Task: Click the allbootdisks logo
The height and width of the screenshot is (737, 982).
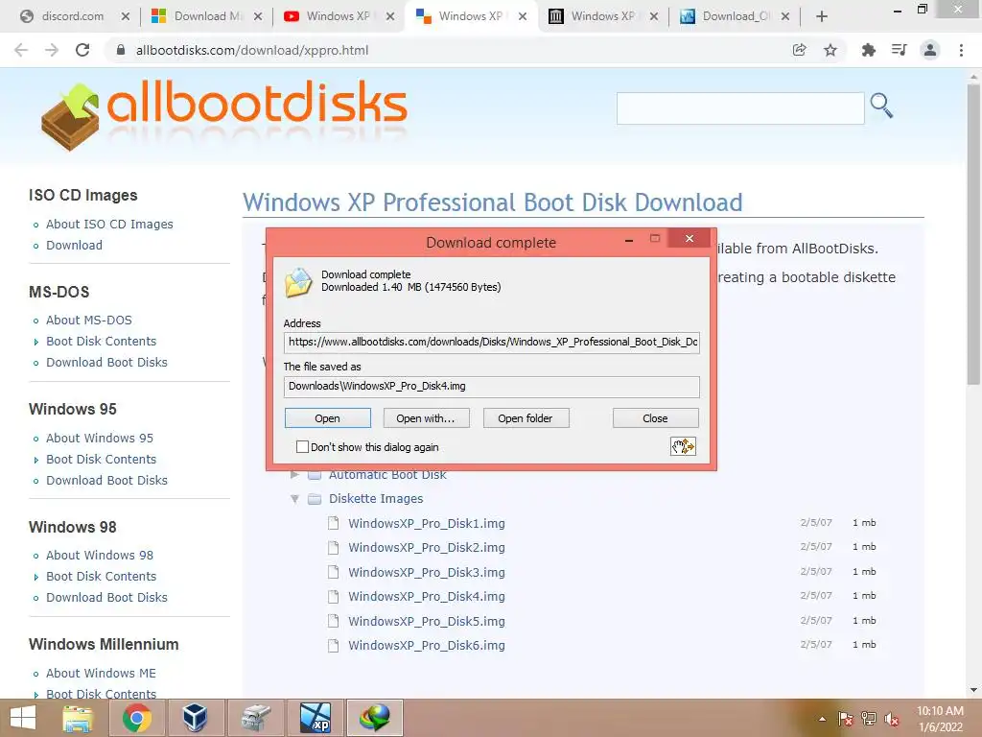Action: click(224, 115)
